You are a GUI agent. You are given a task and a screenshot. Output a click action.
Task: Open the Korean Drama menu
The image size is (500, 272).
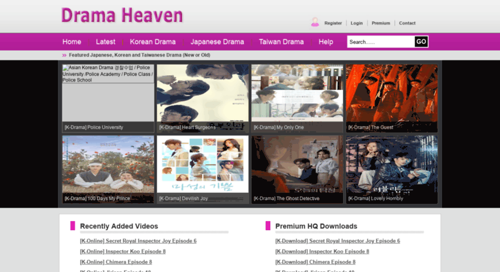click(153, 42)
